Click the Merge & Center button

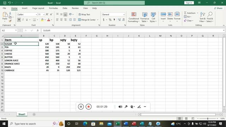(x=87, y=20)
